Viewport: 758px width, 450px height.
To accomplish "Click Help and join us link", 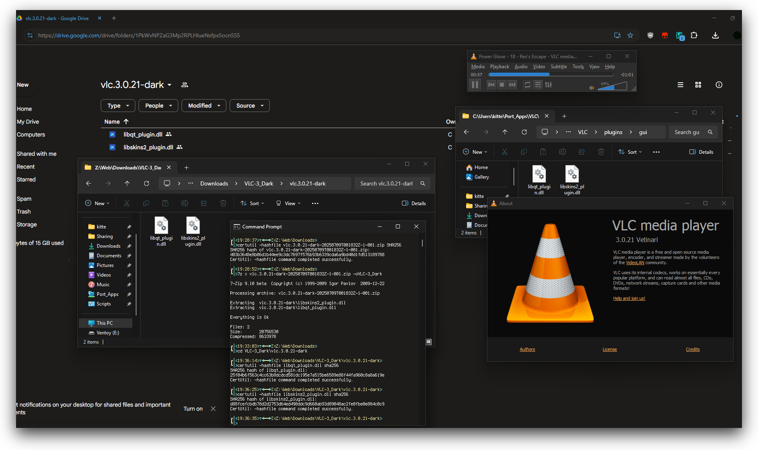I will (629, 298).
